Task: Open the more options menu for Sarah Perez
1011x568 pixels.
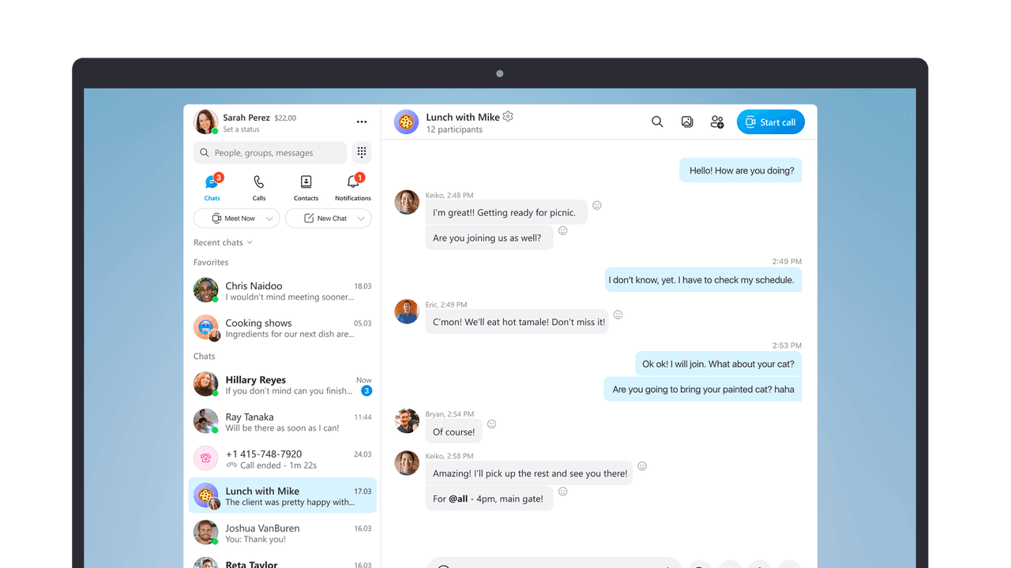Action: coord(362,121)
